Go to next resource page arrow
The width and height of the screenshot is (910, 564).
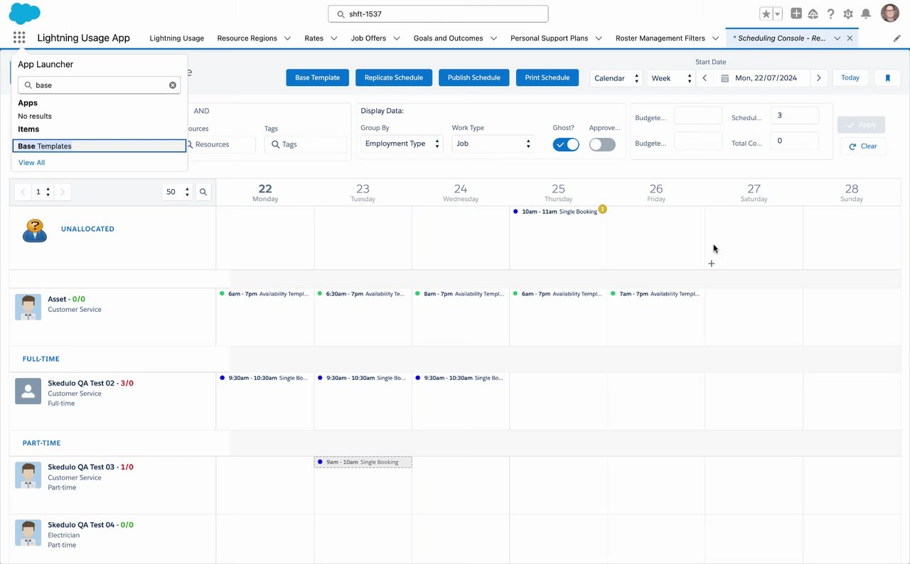(x=63, y=192)
